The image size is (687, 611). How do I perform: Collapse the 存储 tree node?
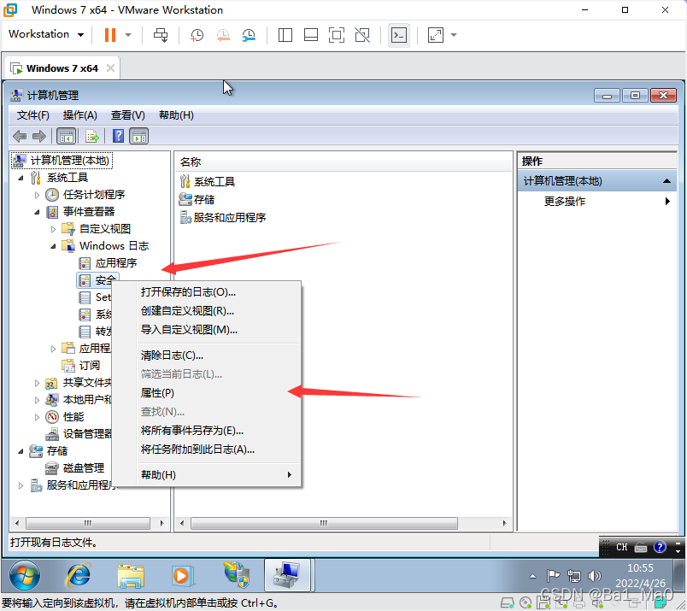point(21,451)
